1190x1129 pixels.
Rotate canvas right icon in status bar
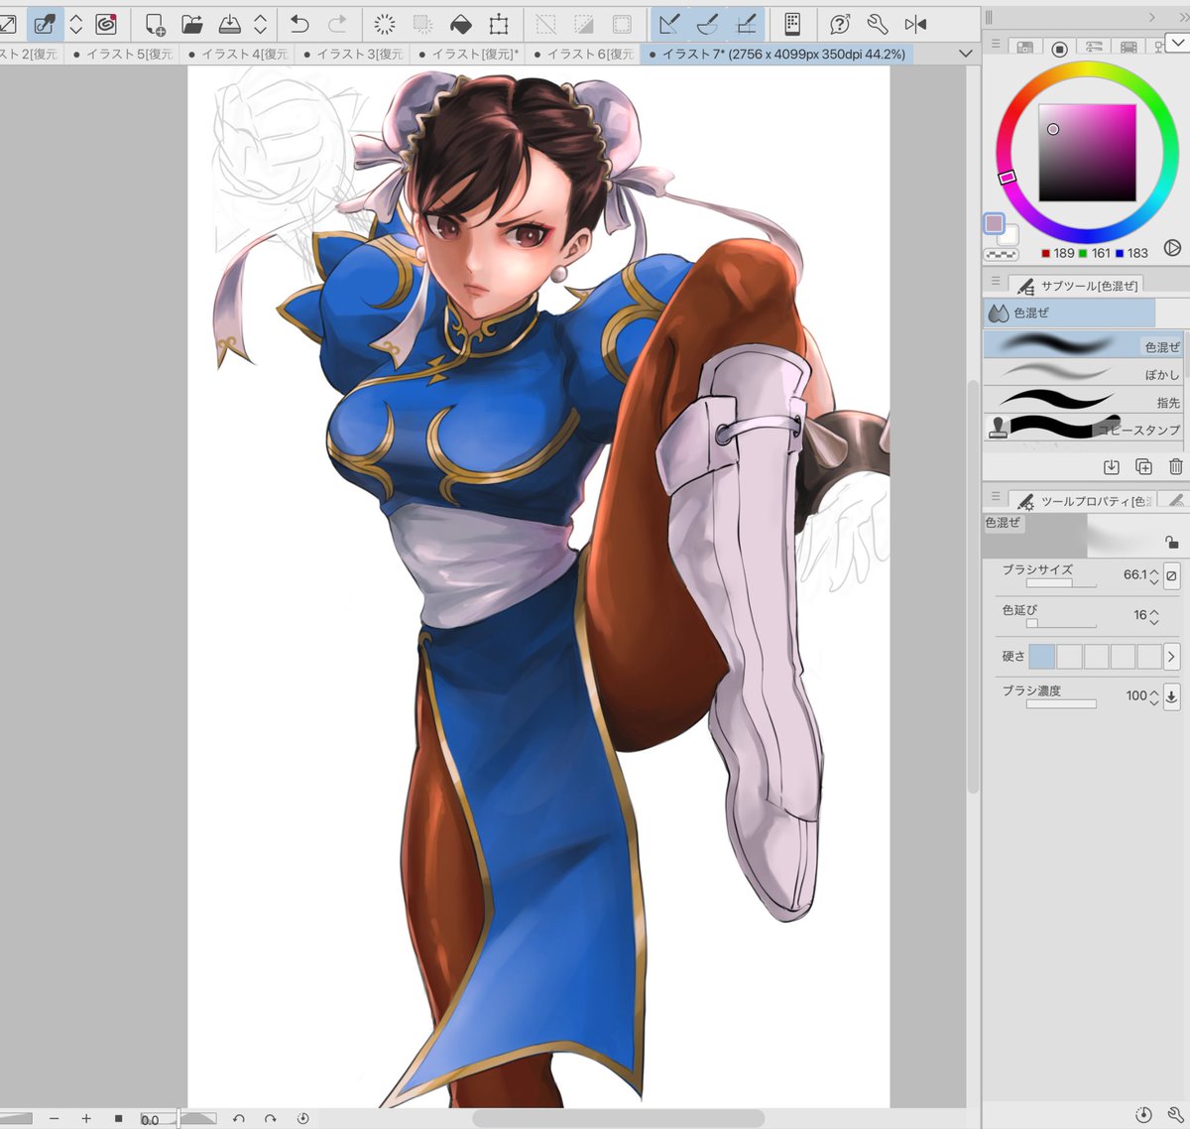pyautogui.click(x=270, y=1118)
